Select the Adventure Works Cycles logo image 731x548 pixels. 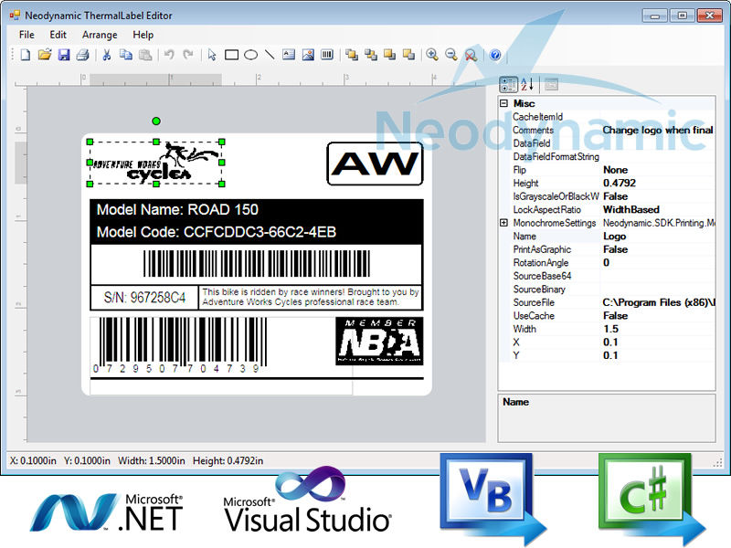155,163
